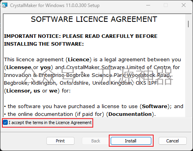Close the CrystalMaker Setup window
The width and height of the screenshot is (193, 151).
click(184, 5)
